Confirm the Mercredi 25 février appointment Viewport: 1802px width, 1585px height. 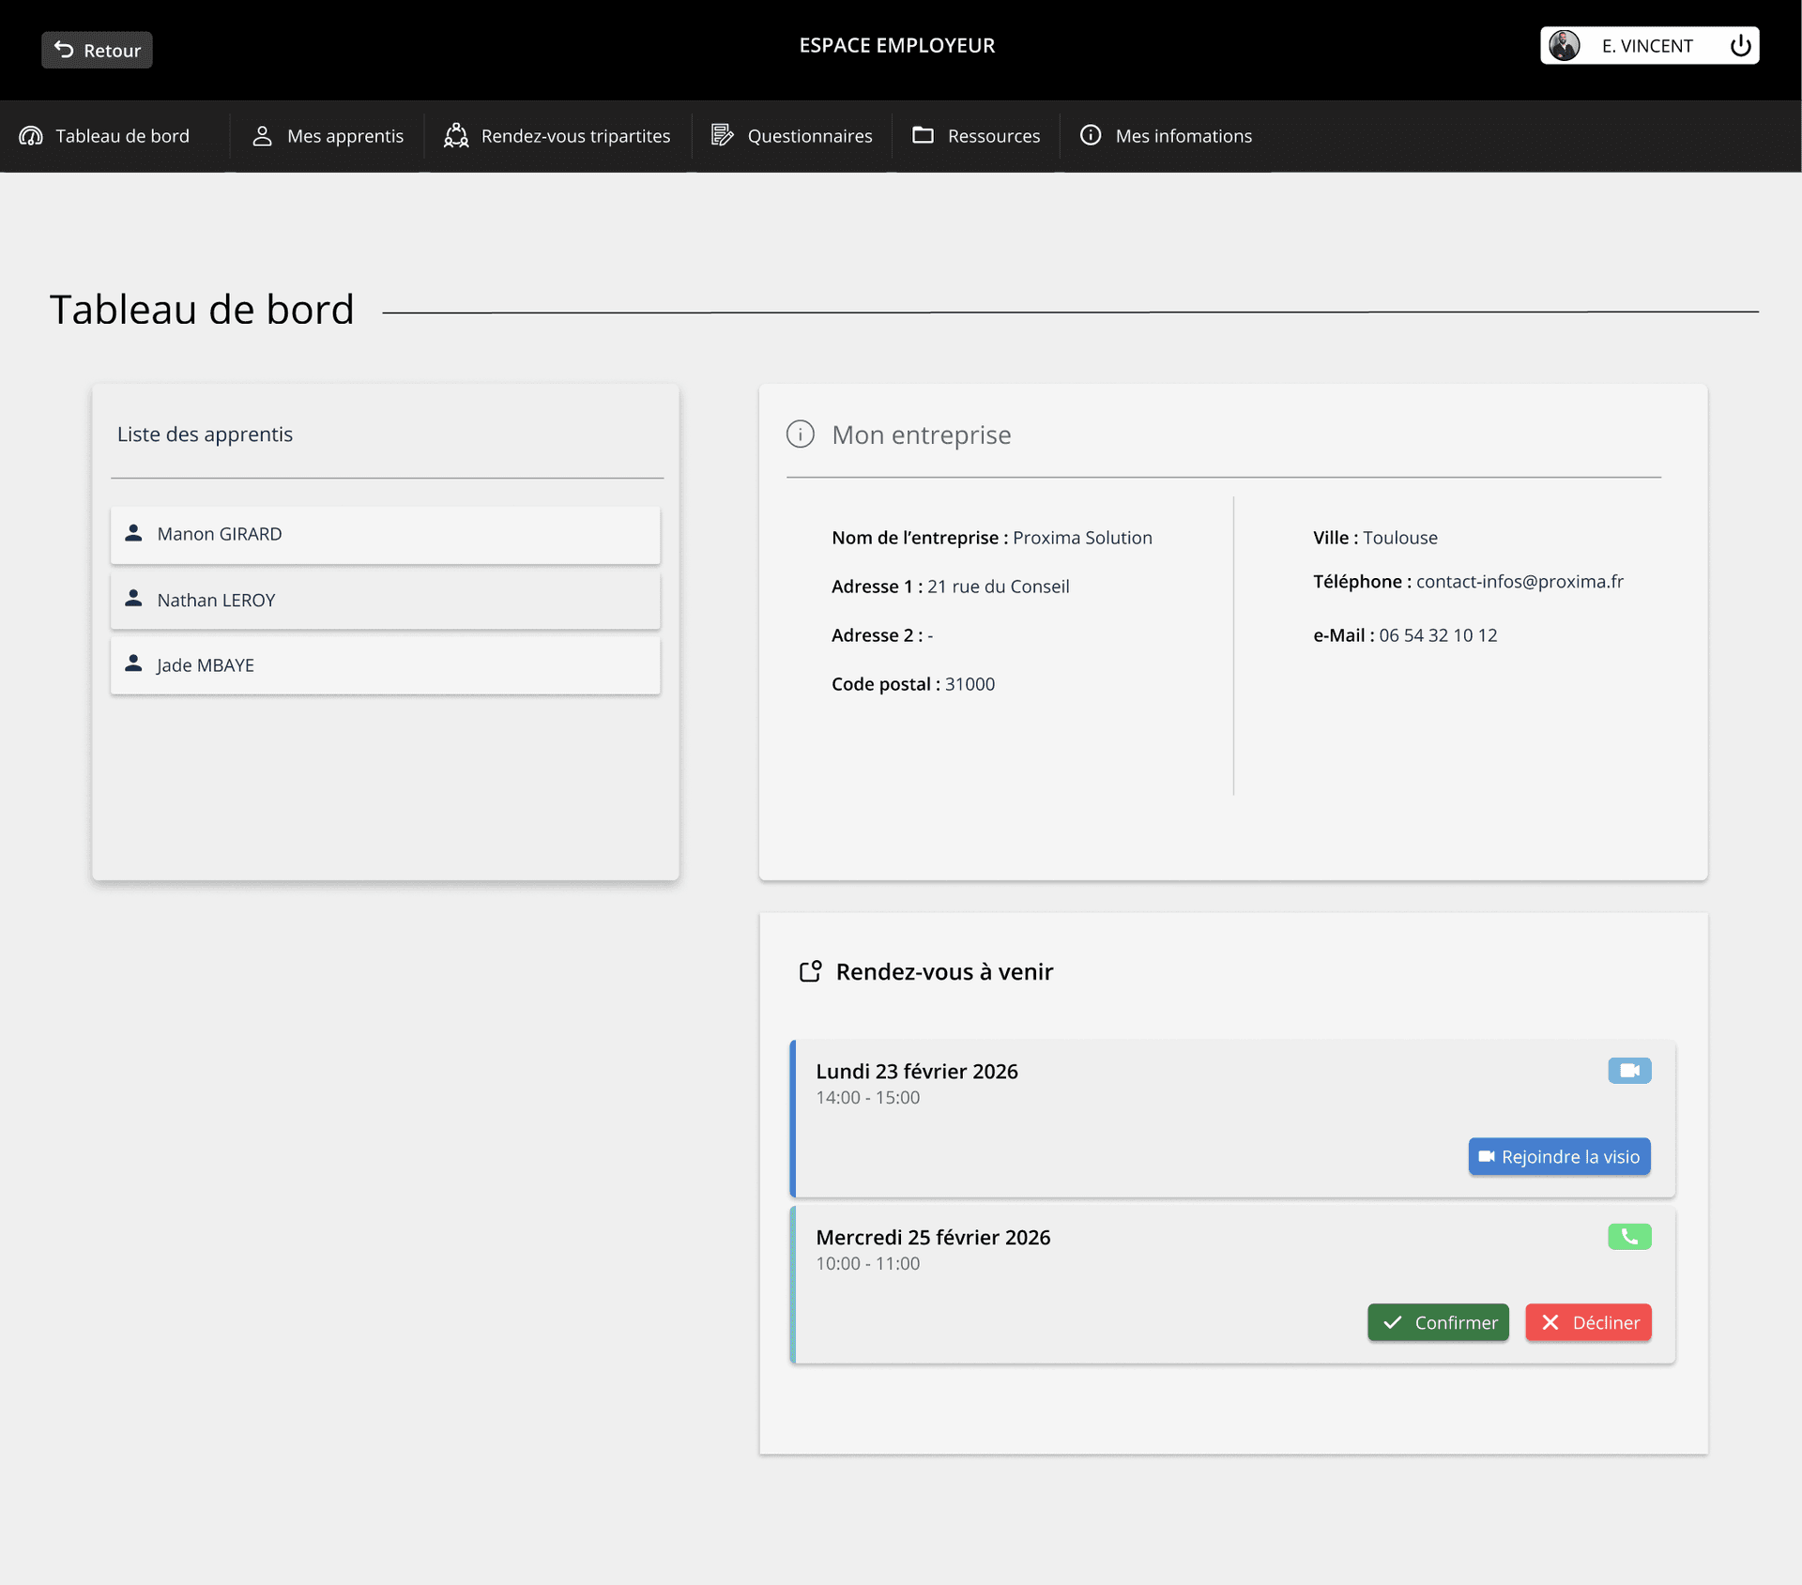tap(1438, 1323)
